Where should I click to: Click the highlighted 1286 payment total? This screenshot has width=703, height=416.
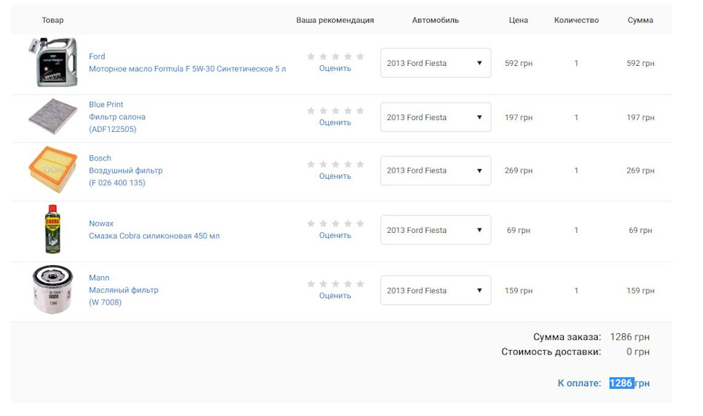[622, 383]
